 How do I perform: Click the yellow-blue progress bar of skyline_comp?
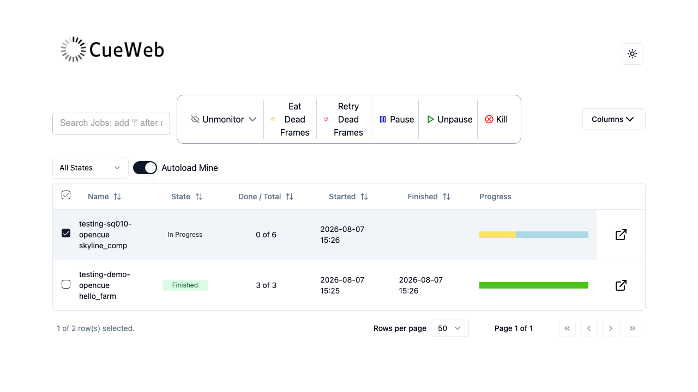[534, 235]
